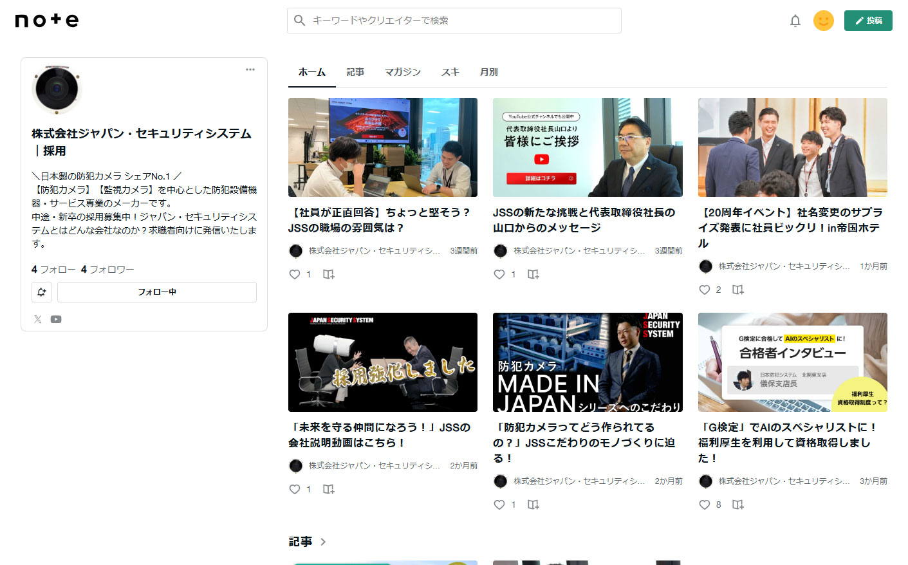The height and width of the screenshot is (565, 908).
Task: Switch to the 記事 tab
Action: (355, 72)
